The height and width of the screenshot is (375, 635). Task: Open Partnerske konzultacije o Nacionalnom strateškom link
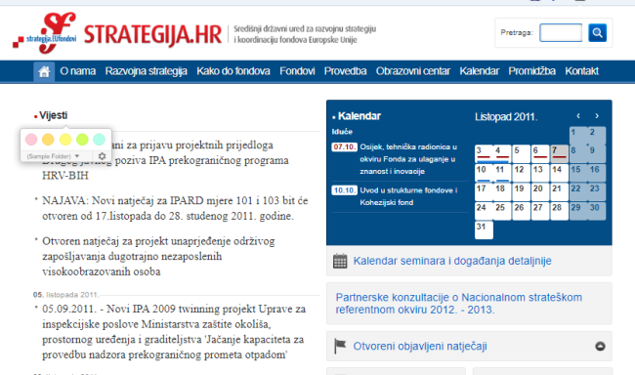tap(459, 304)
